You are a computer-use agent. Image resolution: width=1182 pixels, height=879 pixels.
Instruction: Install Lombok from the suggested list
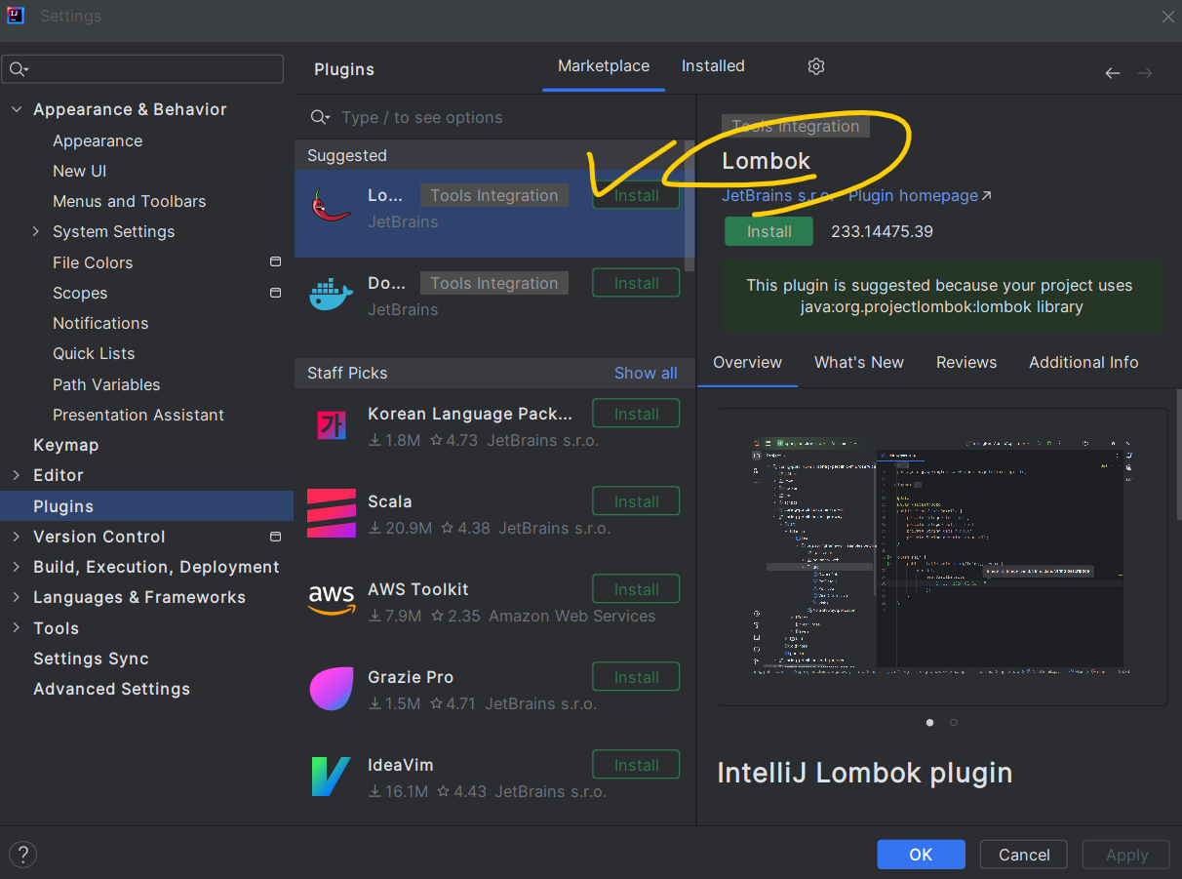point(637,195)
